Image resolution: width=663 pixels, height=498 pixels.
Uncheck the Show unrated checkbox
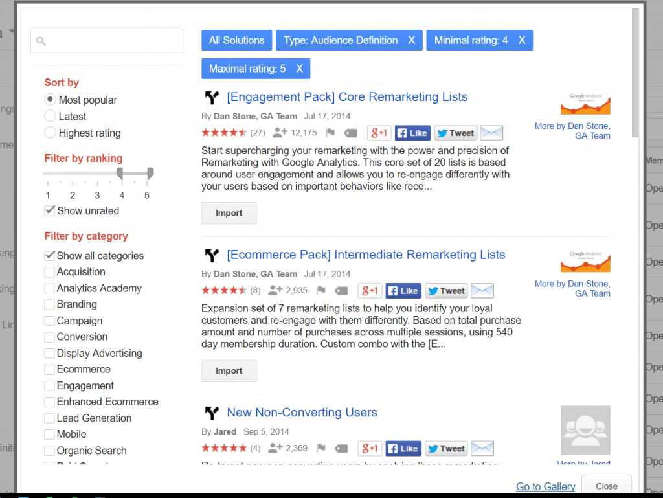[x=49, y=210]
